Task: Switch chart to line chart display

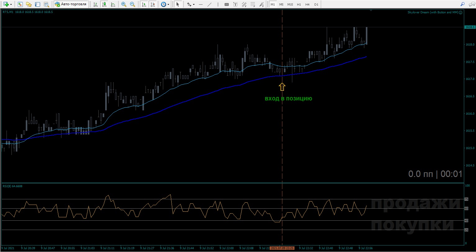Action: click(x=113, y=4)
